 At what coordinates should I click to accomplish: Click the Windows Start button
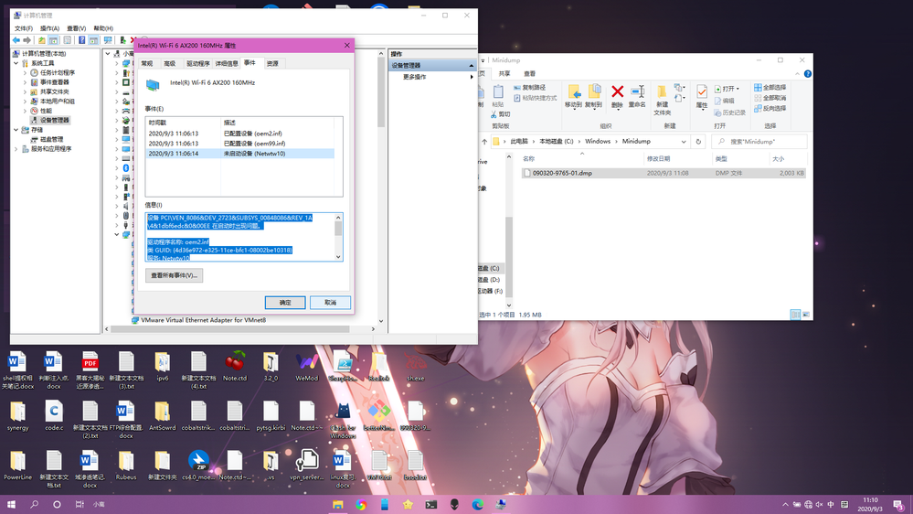(11, 505)
